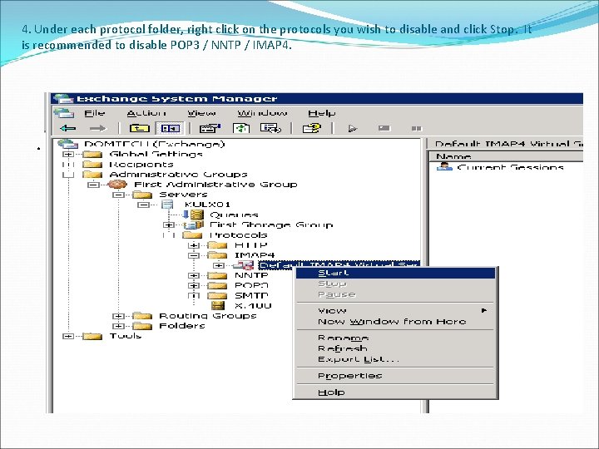Select the SMTP protocol folder

(x=251, y=295)
